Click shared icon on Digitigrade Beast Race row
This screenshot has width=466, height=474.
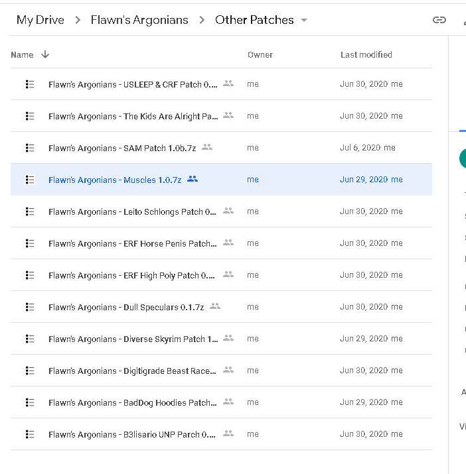tap(228, 370)
